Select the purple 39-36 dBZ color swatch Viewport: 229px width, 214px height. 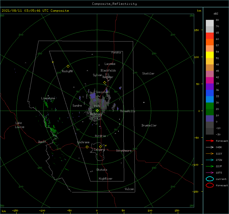click(x=210, y=87)
